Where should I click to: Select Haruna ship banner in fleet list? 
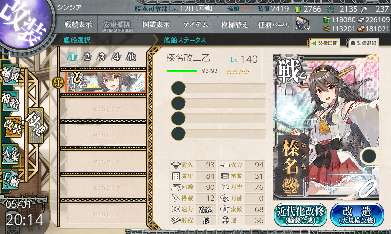pos(106,83)
